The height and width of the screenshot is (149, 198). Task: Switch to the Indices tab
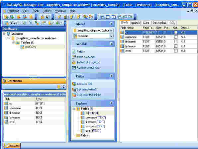[x=136, y=23]
